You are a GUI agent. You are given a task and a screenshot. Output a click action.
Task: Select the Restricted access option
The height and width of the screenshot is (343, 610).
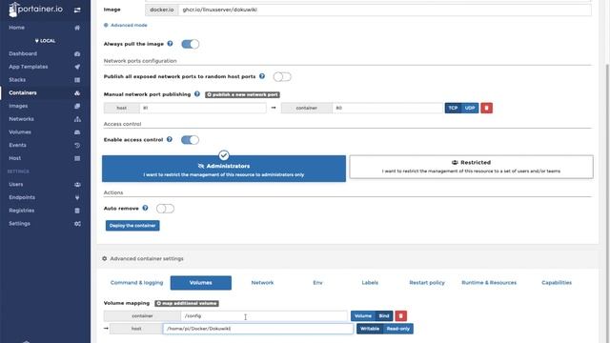[471, 167]
